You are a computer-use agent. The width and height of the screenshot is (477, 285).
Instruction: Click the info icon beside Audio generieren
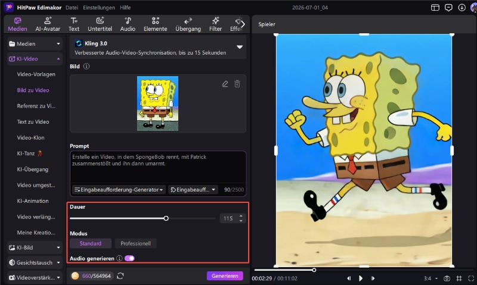pyautogui.click(x=119, y=258)
